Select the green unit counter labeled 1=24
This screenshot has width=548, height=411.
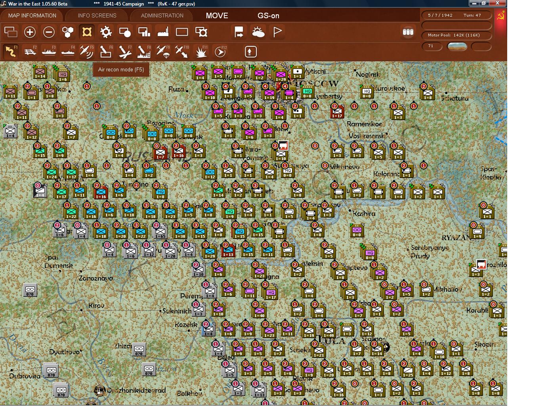tap(51, 171)
